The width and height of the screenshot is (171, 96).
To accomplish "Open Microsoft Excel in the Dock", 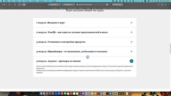I will coord(116,94).
